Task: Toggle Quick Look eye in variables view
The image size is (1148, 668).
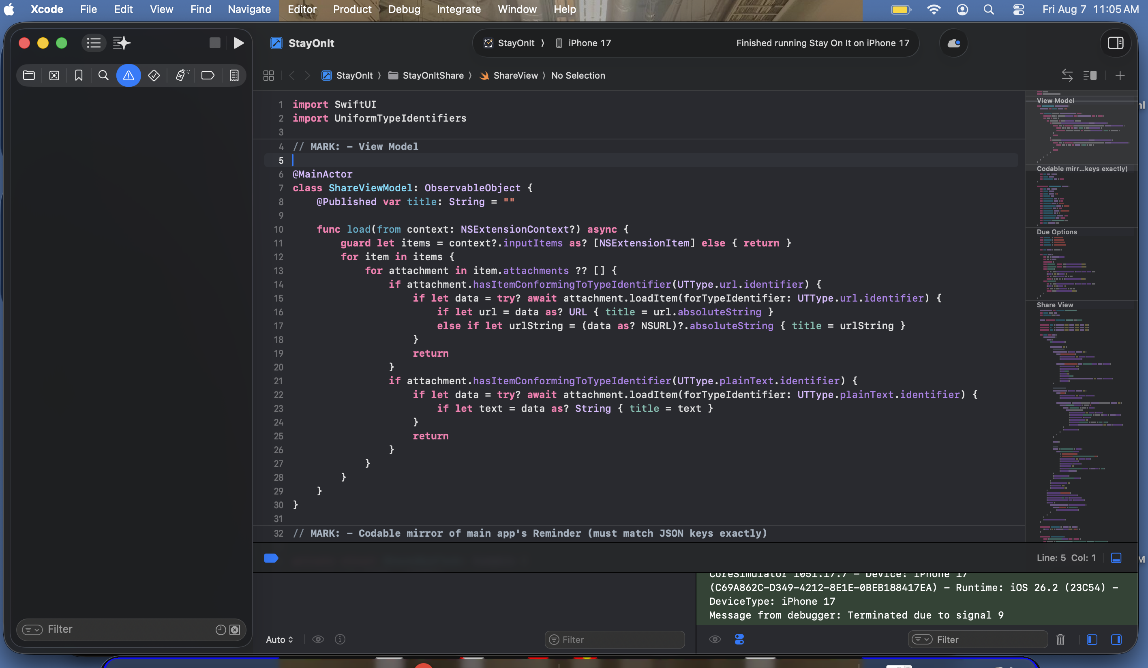Action: pyautogui.click(x=318, y=639)
